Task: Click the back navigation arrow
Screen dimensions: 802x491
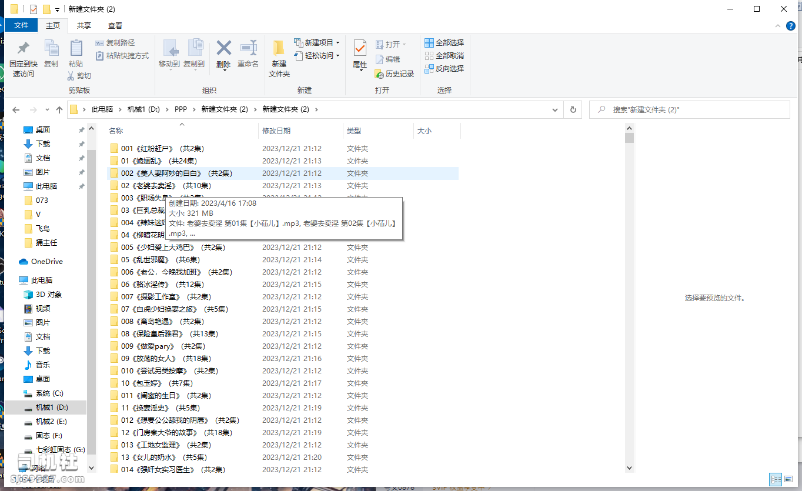Action: pos(16,110)
